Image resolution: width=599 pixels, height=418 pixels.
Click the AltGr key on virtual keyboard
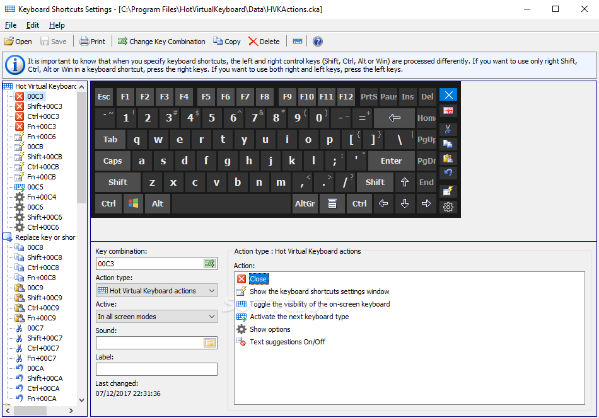[305, 204]
